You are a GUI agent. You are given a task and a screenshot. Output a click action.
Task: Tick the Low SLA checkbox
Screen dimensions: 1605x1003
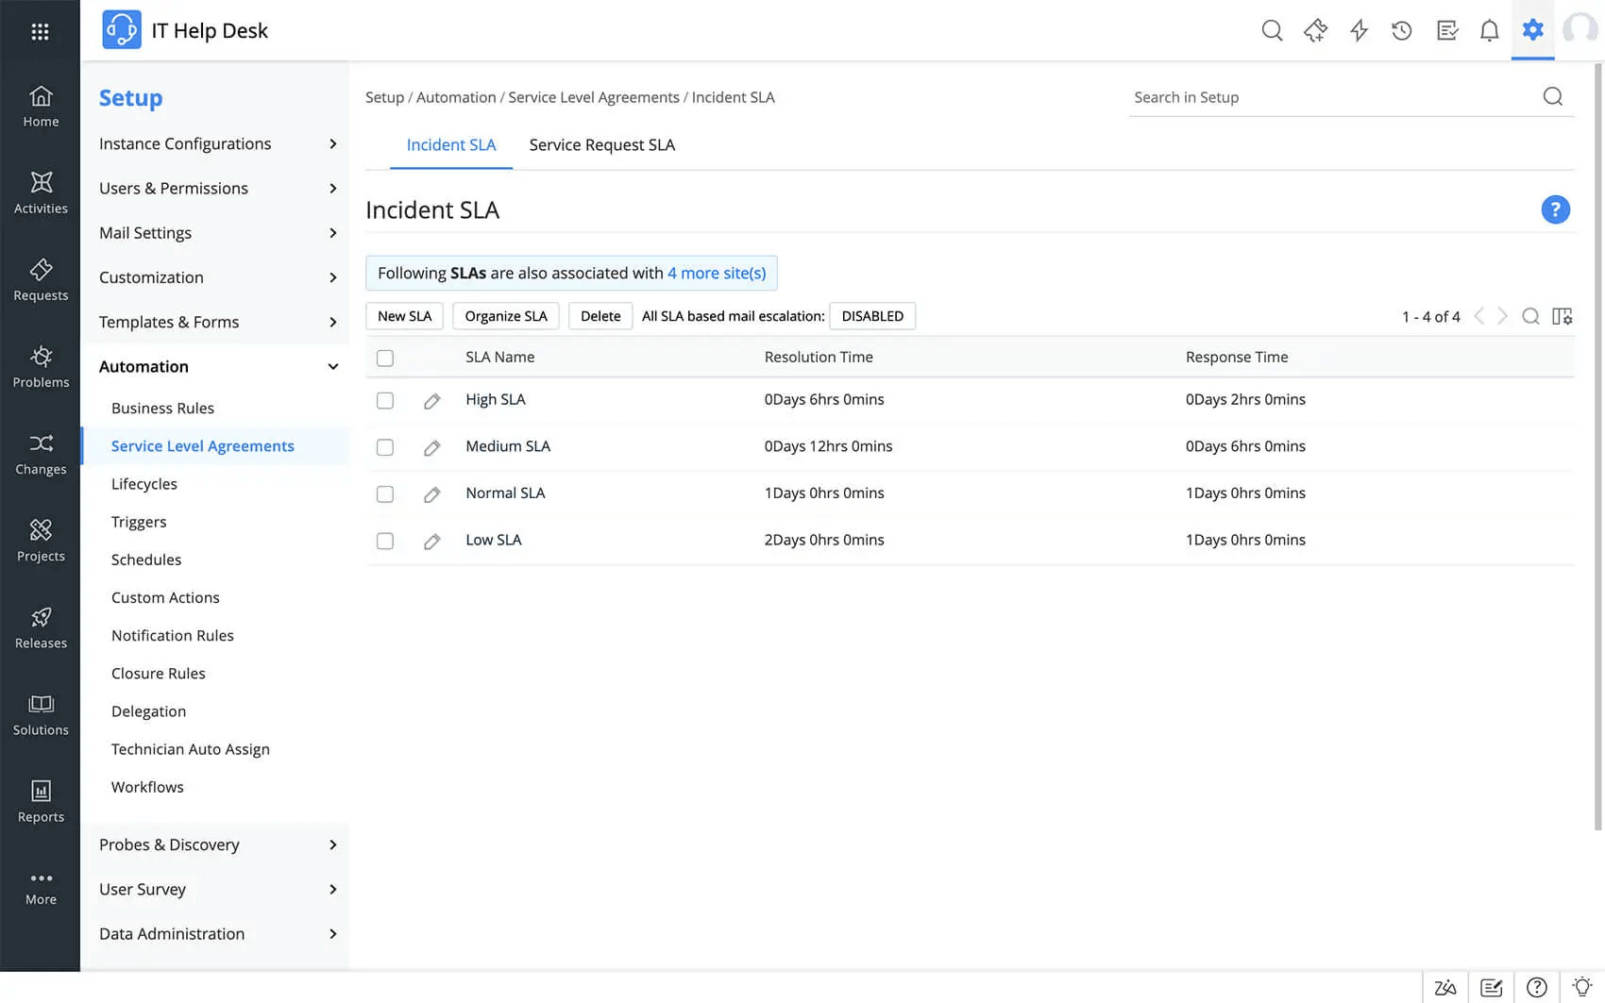(385, 541)
